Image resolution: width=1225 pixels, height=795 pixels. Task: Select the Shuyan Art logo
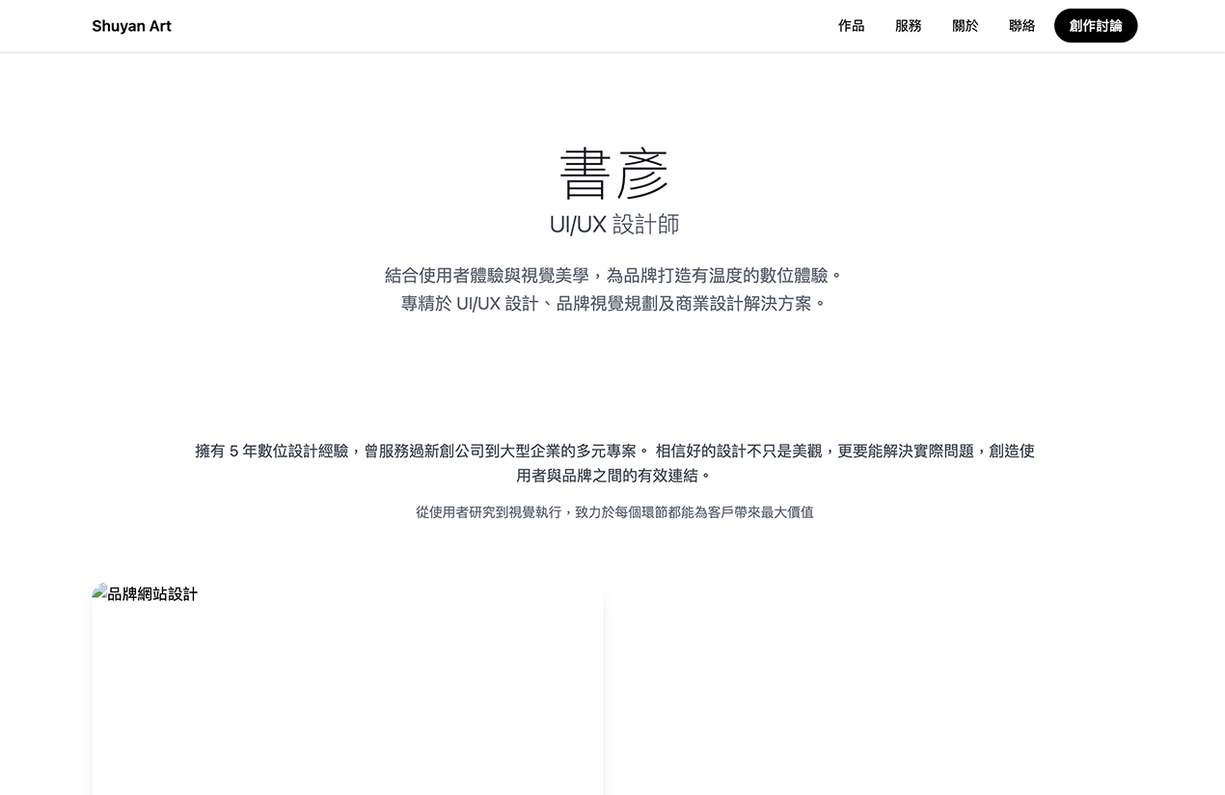(x=131, y=26)
